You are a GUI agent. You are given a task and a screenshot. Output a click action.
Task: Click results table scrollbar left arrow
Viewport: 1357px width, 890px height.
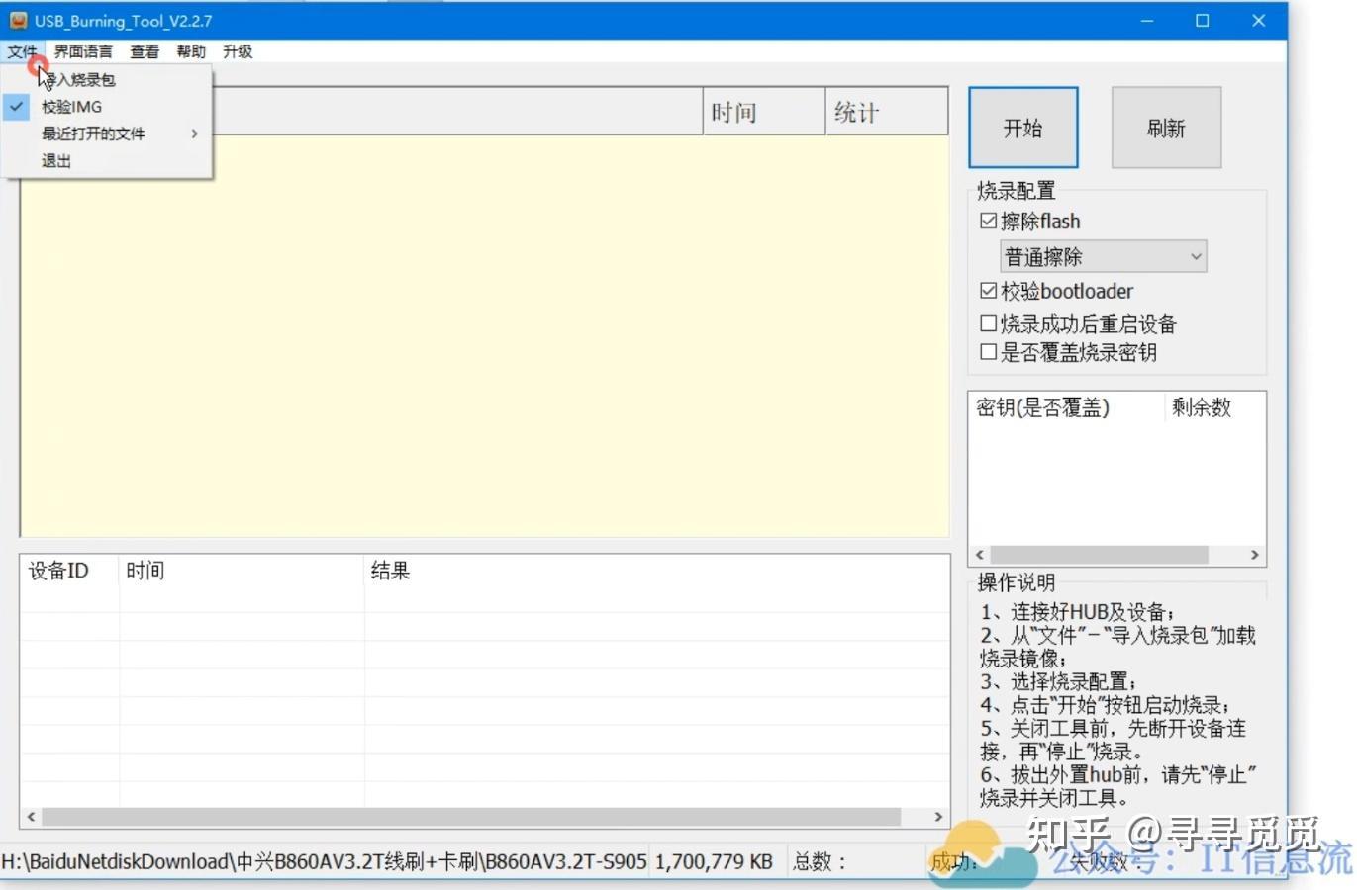click(32, 817)
